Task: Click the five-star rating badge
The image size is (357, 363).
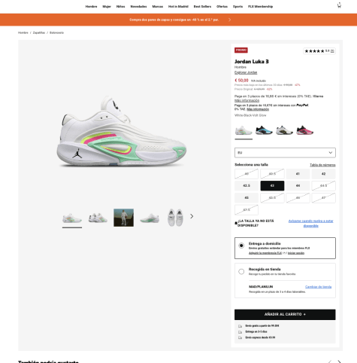Action: pyautogui.click(x=319, y=51)
